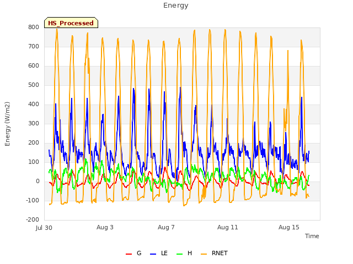Click the 500 y-axis value
353x264 pixels.
[34, 85]
